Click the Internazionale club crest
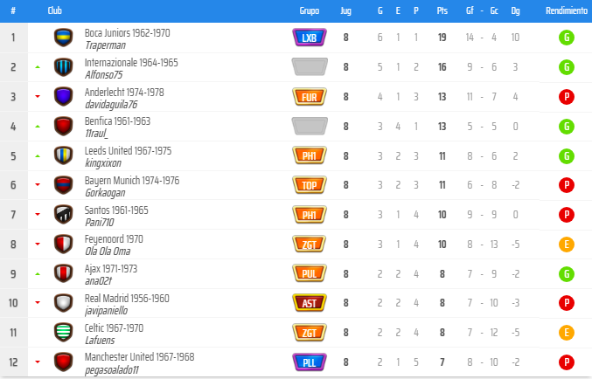 coord(63,67)
